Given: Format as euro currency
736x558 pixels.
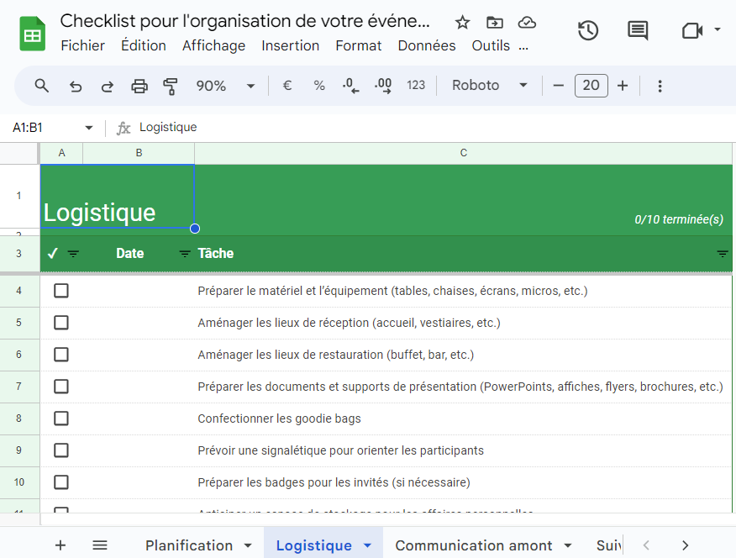Looking at the screenshot, I should [287, 86].
